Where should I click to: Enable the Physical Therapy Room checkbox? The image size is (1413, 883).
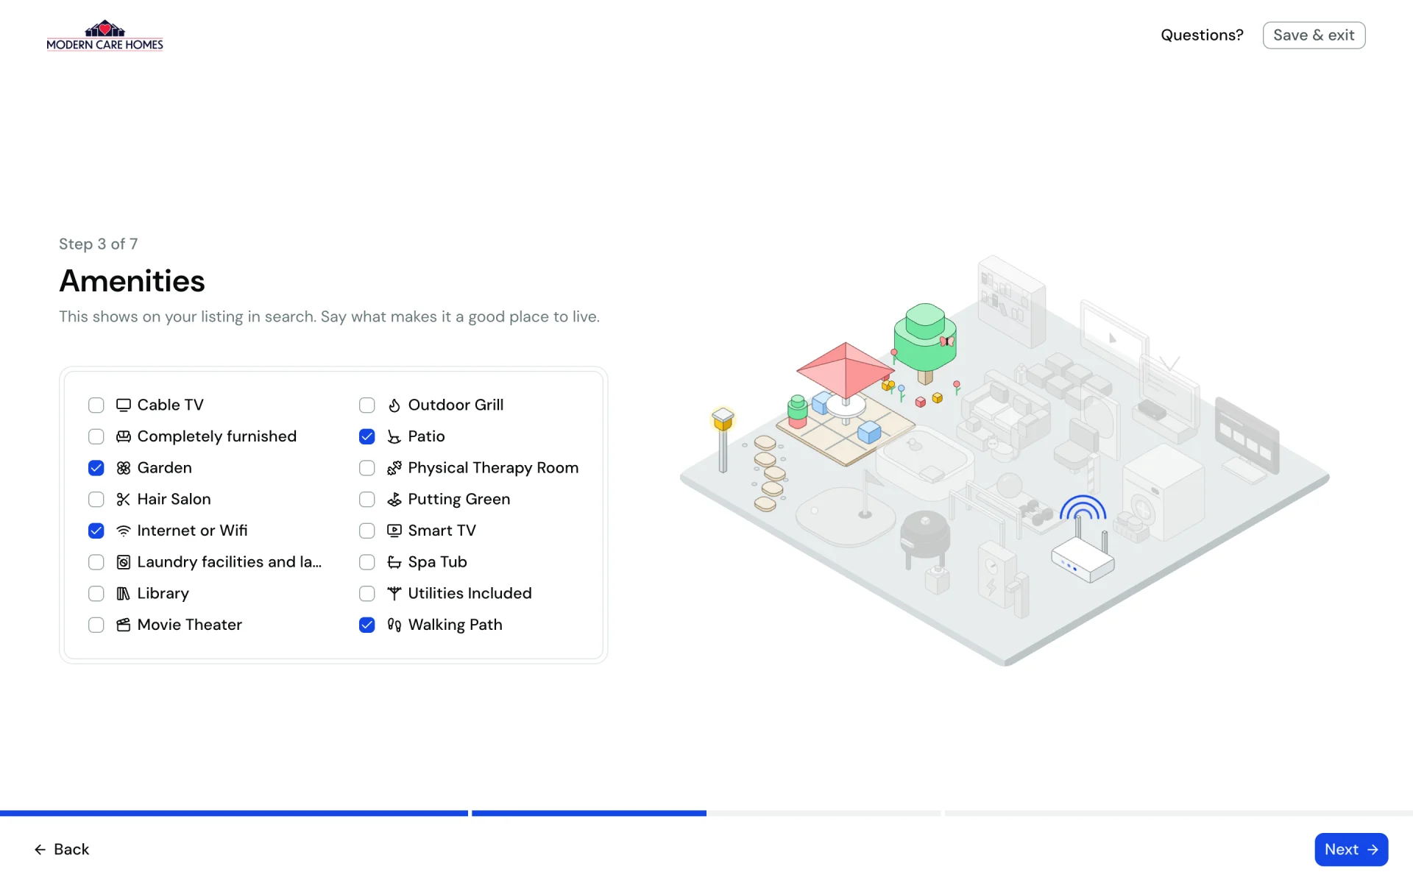pos(367,468)
